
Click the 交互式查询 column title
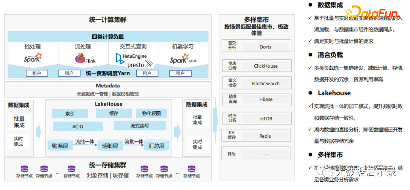(x=133, y=47)
